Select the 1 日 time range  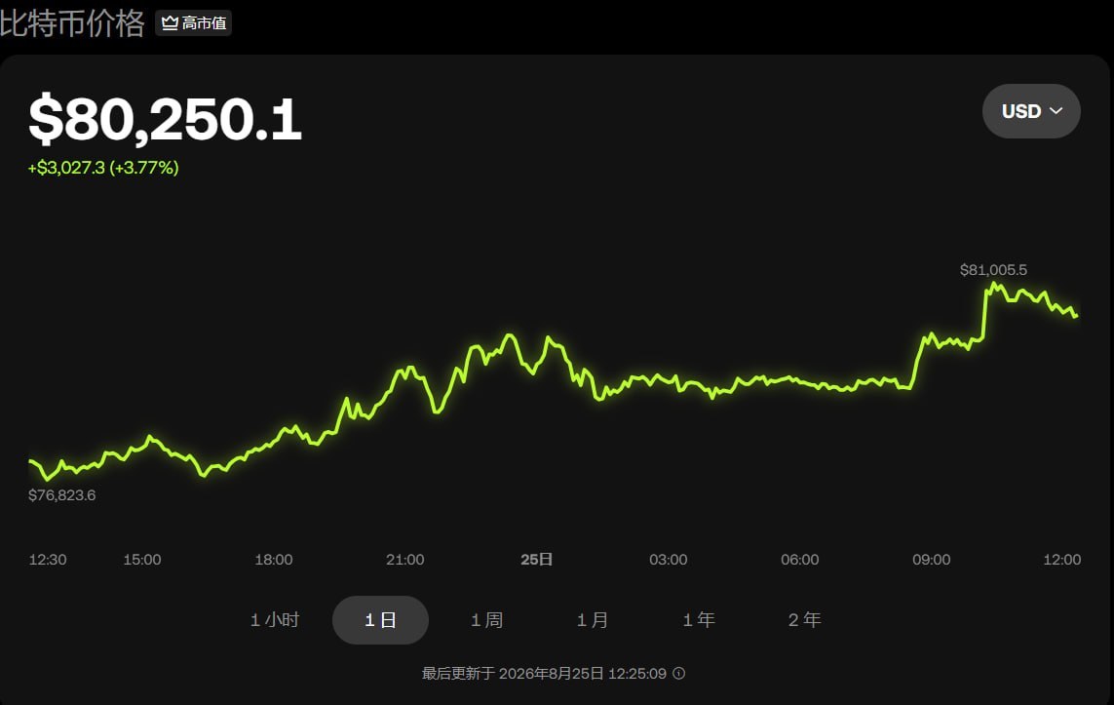tap(380, 620)
